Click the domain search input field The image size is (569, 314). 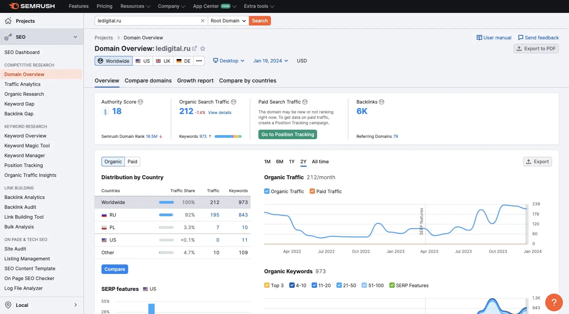coord(148,21)
